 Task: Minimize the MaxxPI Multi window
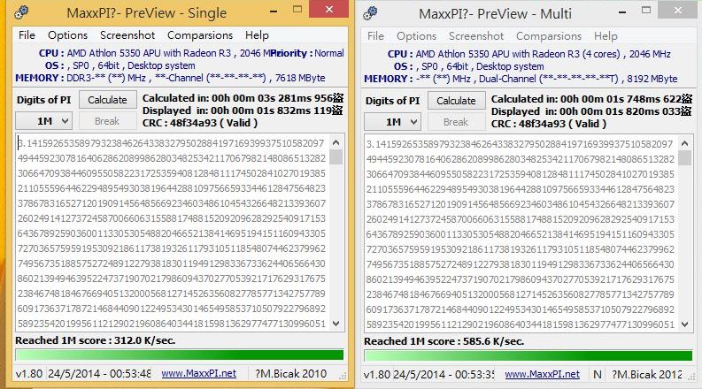622,11
